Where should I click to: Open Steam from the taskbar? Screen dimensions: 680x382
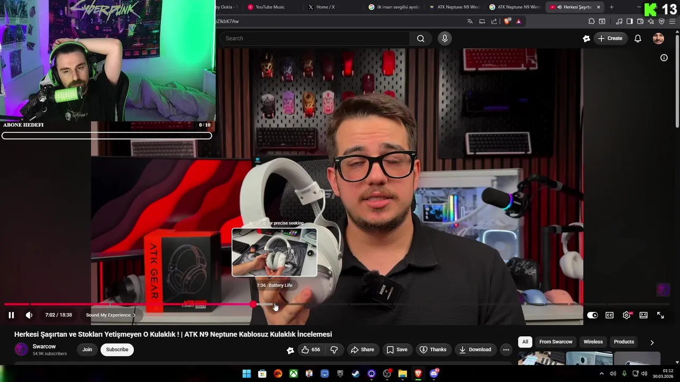click(356, 374)
